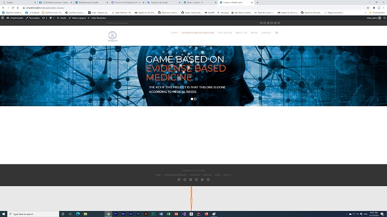Viewport: 387px width, 217px height.
Task: Open Añadir menu in admin bar
Action: (x=62, y=18)
